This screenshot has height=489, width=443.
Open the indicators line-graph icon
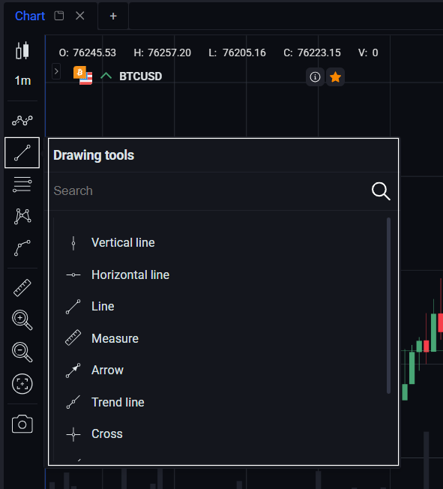[22, 121]
